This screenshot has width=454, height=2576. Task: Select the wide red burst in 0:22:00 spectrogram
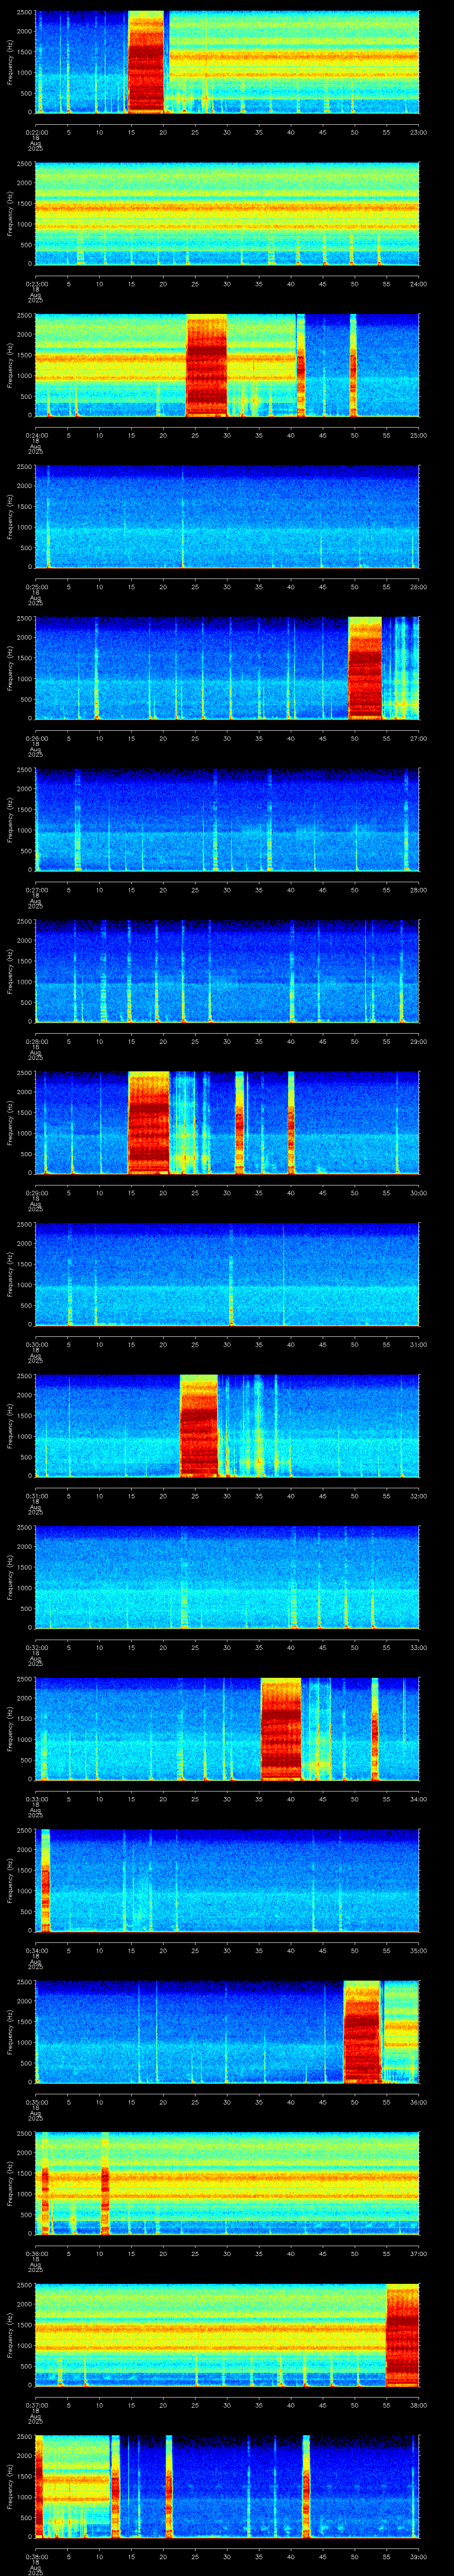coord(146,62)
